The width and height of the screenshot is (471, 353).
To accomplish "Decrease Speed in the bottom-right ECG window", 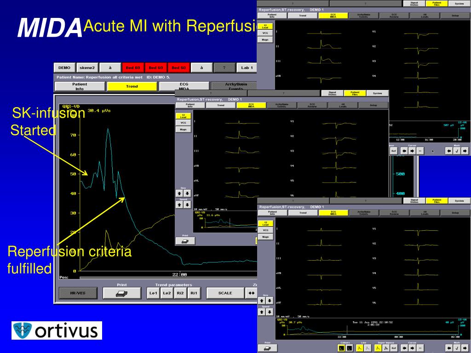I will tap(270, 312).
